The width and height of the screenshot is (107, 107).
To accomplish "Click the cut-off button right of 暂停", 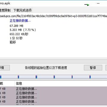I will point(106,68).
